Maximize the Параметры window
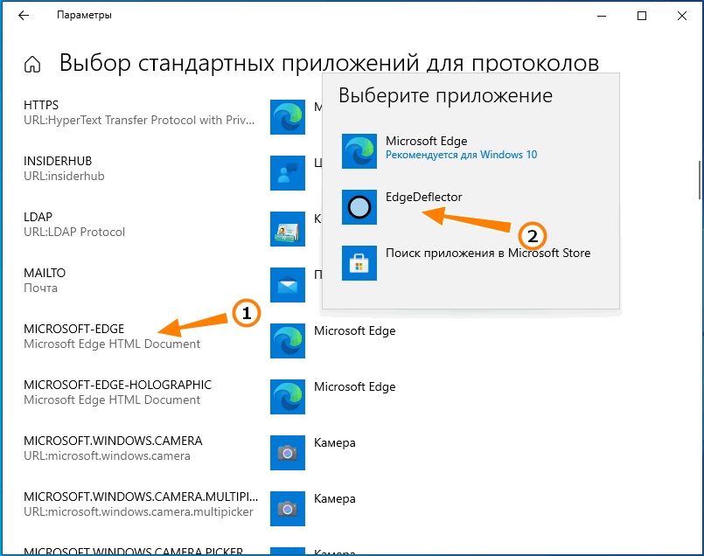The height and width of the screenshot is (556, 704). click(x=642, y=16)
